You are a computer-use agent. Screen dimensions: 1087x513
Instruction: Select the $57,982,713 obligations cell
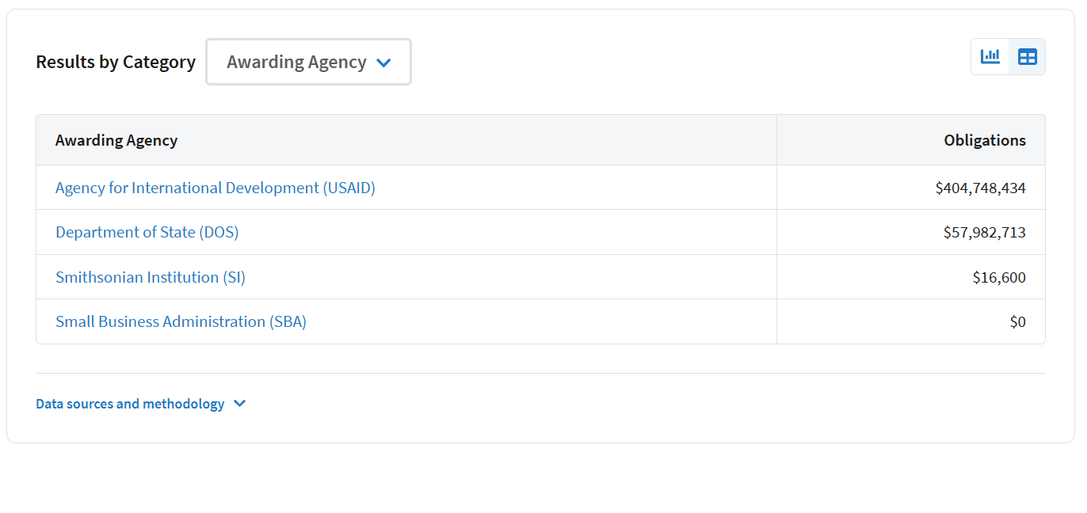click(x=911, y=232)
